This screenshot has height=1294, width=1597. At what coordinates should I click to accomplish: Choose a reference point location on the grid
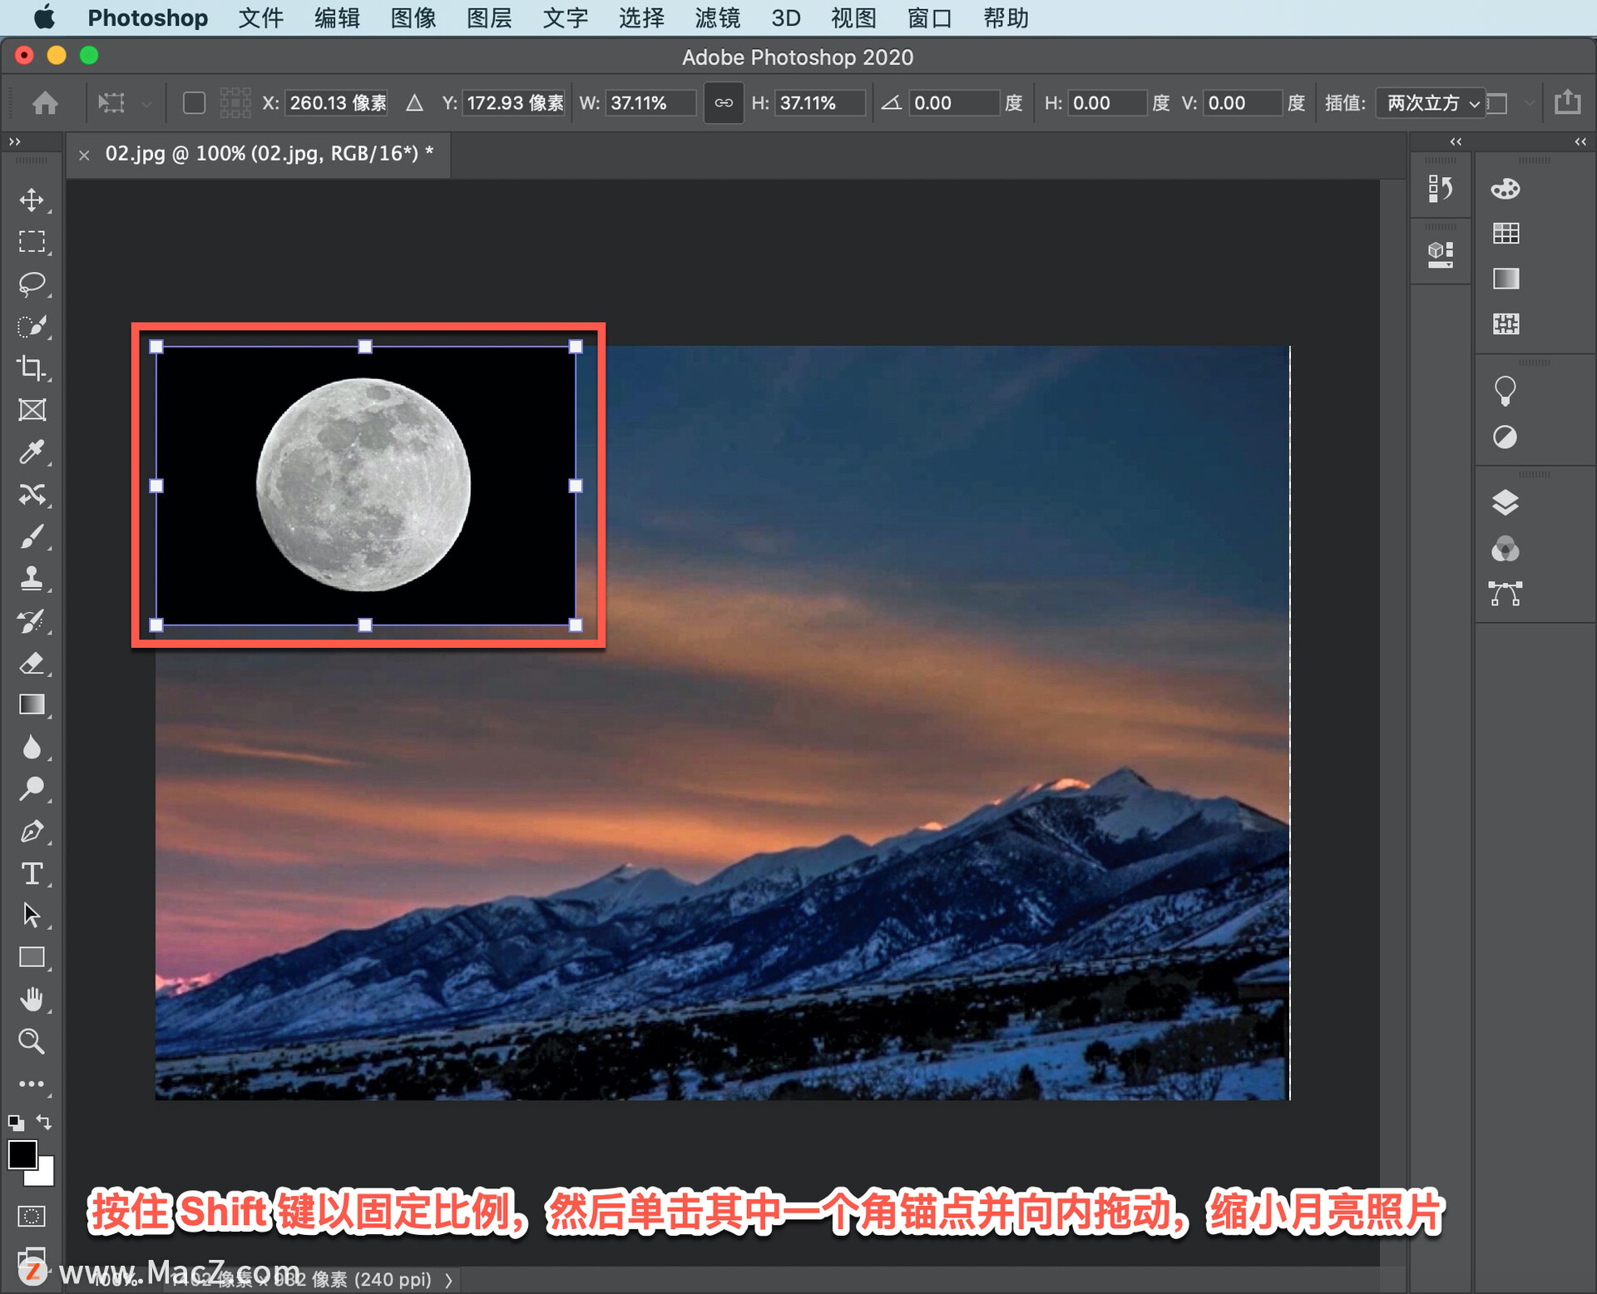[235, 103]
